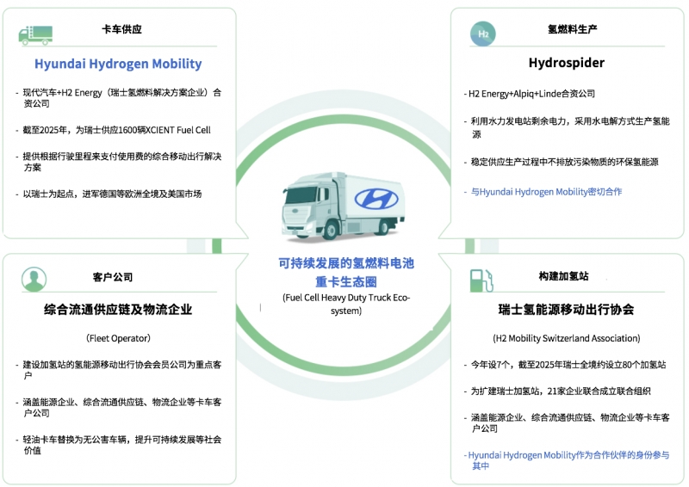This screenshot has width=689, height=487.
Task: Click the 构建加氢站 header
Action: coord(563,276)
